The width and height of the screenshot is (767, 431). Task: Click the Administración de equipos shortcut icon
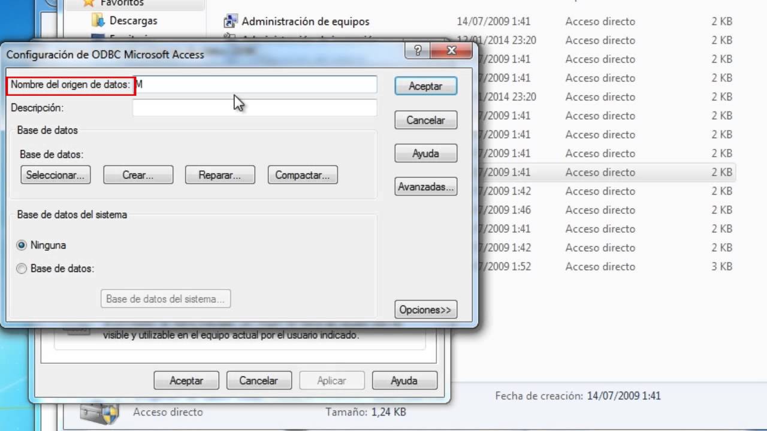pyautogui.click(x=230, y=22)
